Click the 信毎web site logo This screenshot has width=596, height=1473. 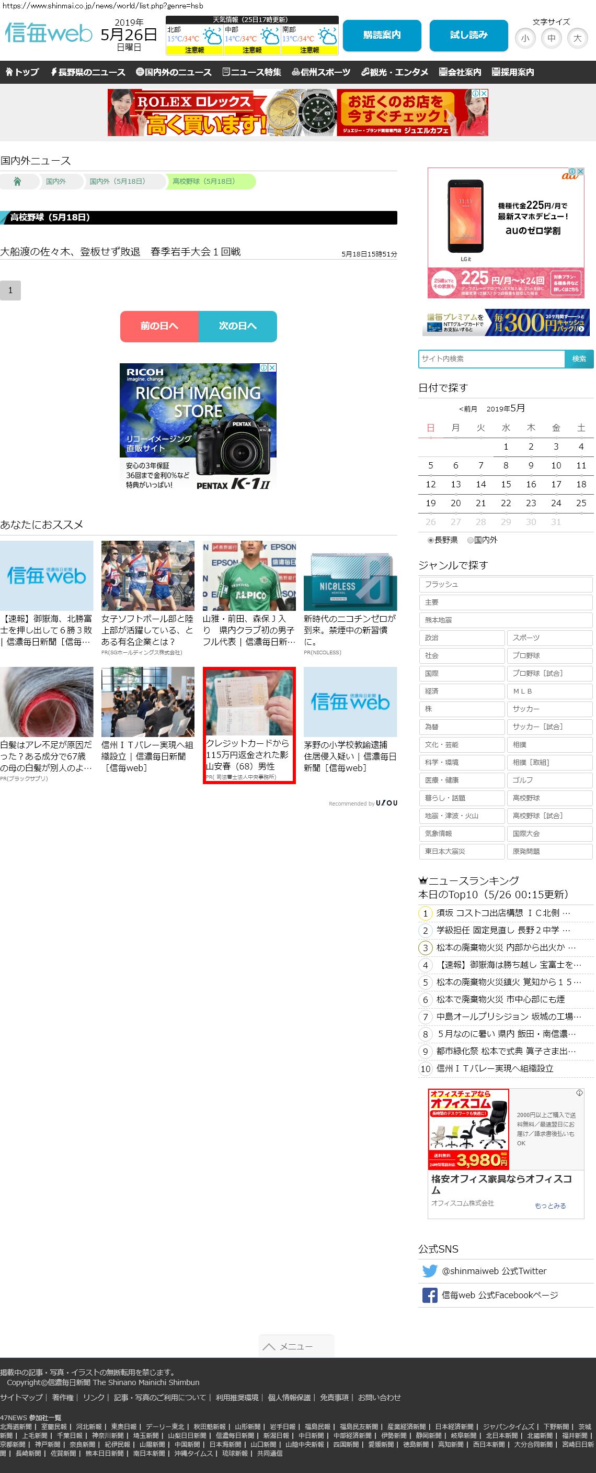tap(49, 34)
